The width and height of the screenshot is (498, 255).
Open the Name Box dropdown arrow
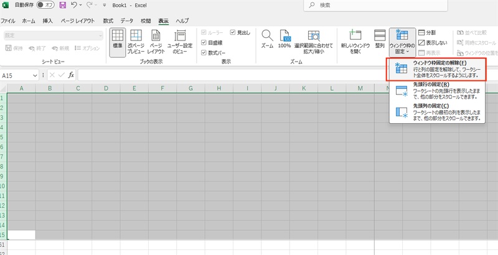[x=35, y=75]
